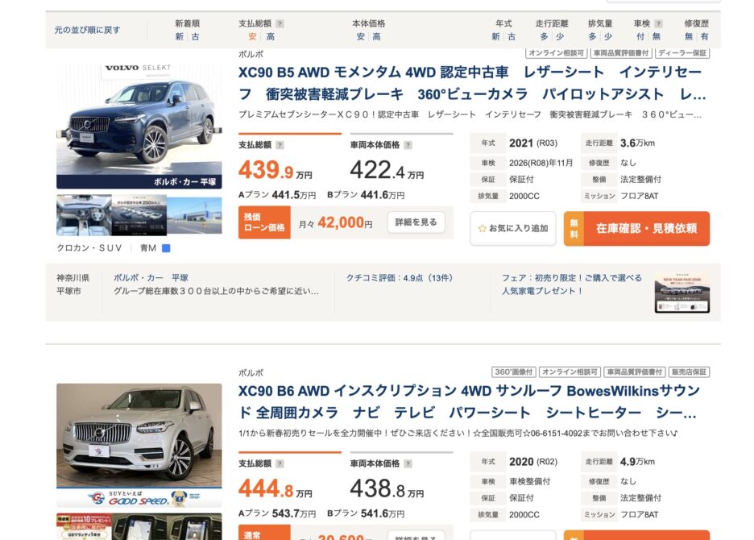Click help icon beside 支払総額 sort header
The image size is (754, 540).
click(280, 24)
